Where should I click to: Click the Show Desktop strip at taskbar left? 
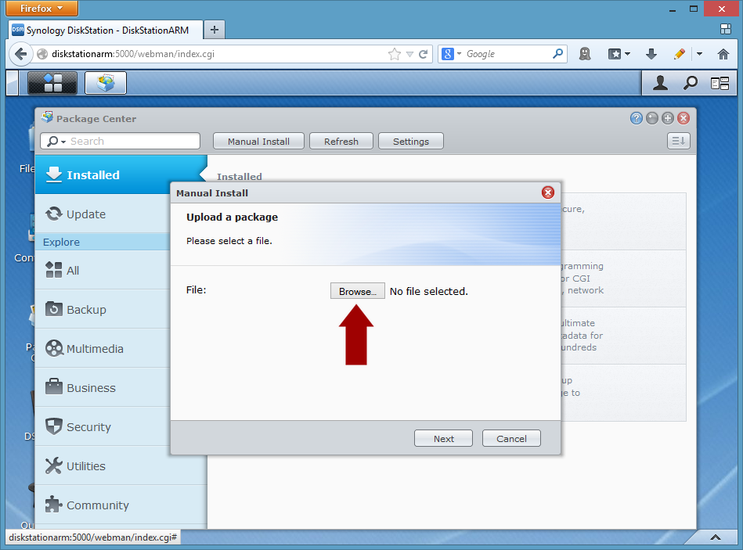tap(13, 83)
